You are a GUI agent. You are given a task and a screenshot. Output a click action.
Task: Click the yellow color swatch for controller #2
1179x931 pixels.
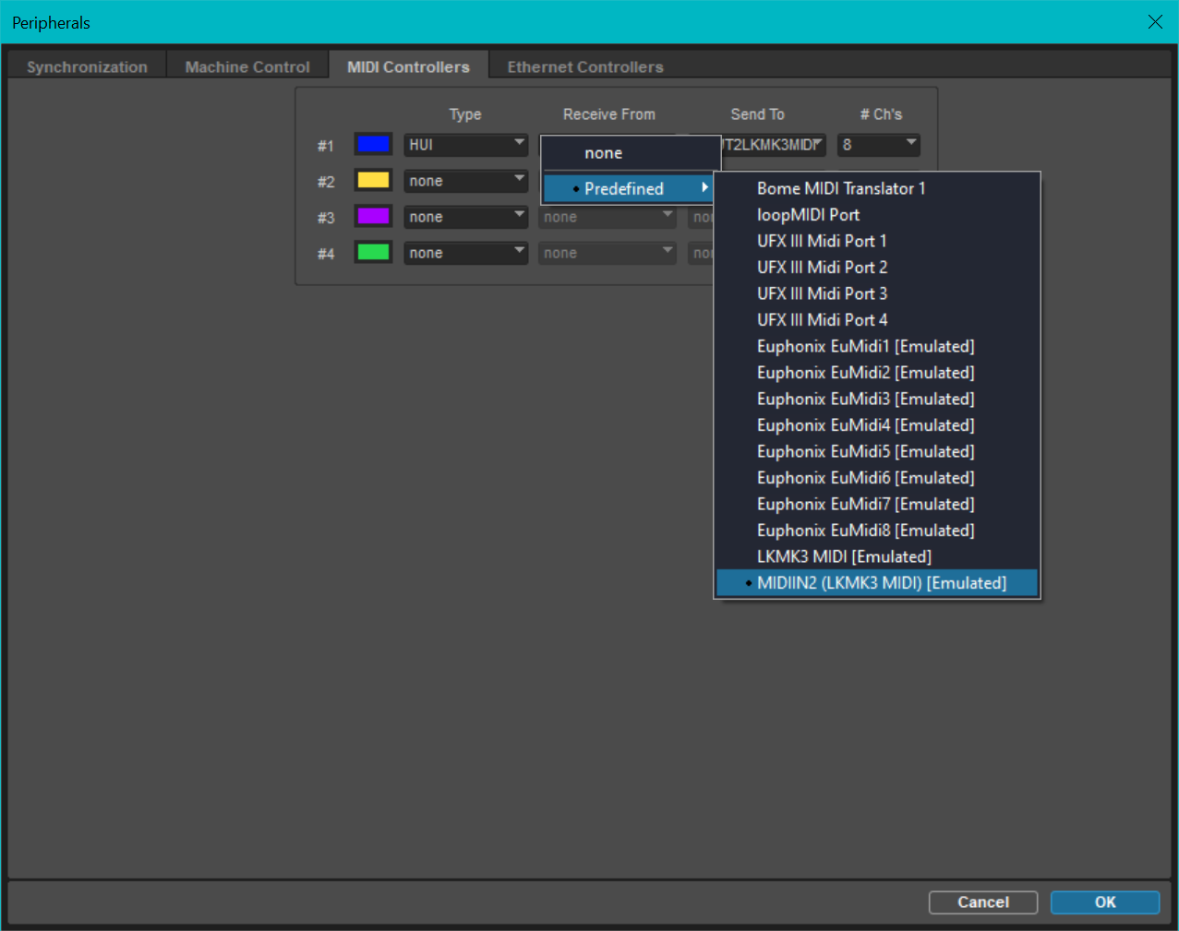coord(373,180)
